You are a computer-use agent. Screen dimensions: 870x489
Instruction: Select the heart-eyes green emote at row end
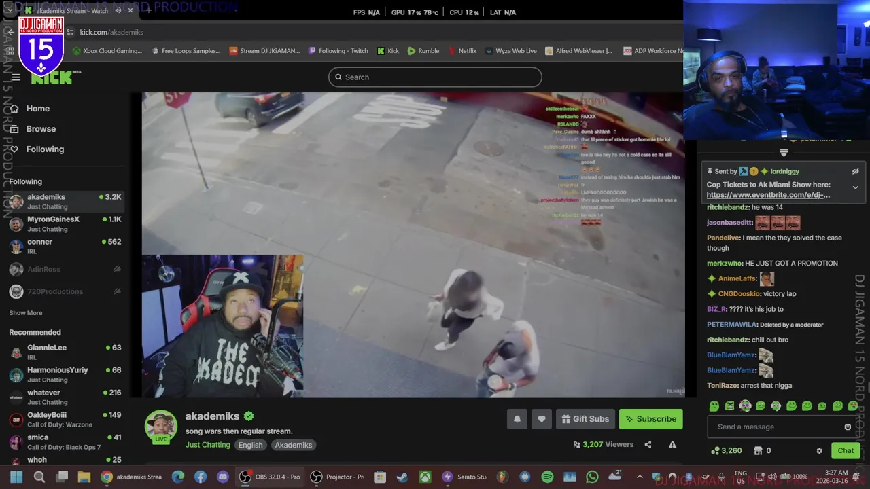coord(852,406)
